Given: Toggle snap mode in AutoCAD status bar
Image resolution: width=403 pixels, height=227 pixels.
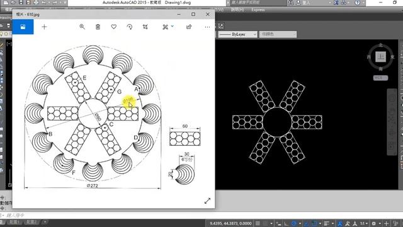Looking at the screenshot, I should pyautogui.click(x=265, y=223).
